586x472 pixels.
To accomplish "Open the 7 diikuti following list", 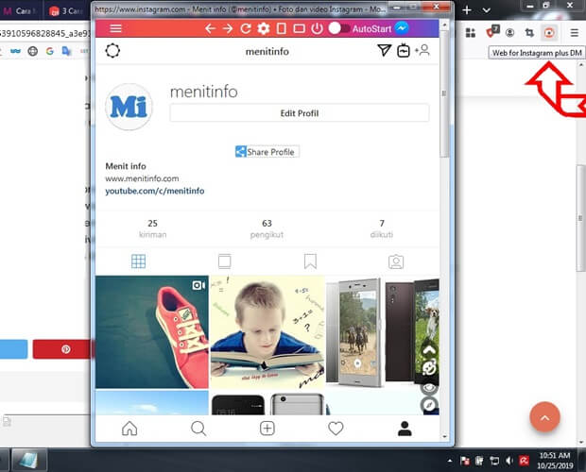I will (x=382, y=228).
